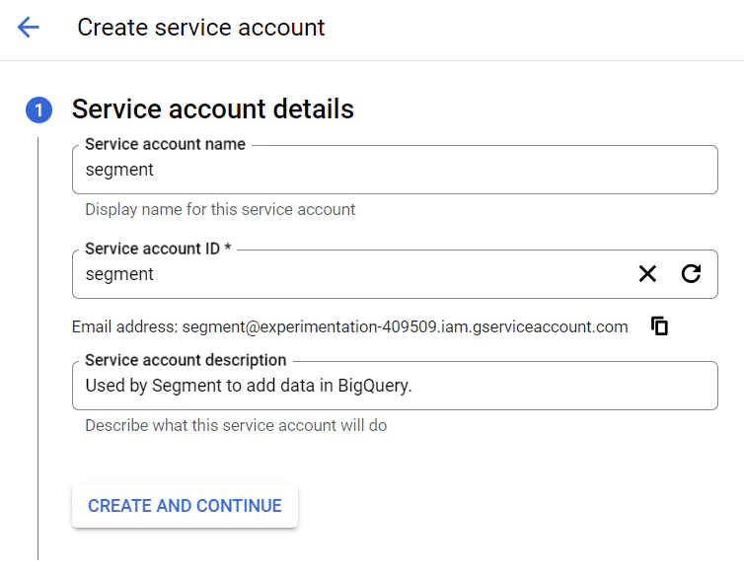Viewport: 744px width, 575px height.
Task: Regenerate the Service account ID
Action: click(691, 274)
